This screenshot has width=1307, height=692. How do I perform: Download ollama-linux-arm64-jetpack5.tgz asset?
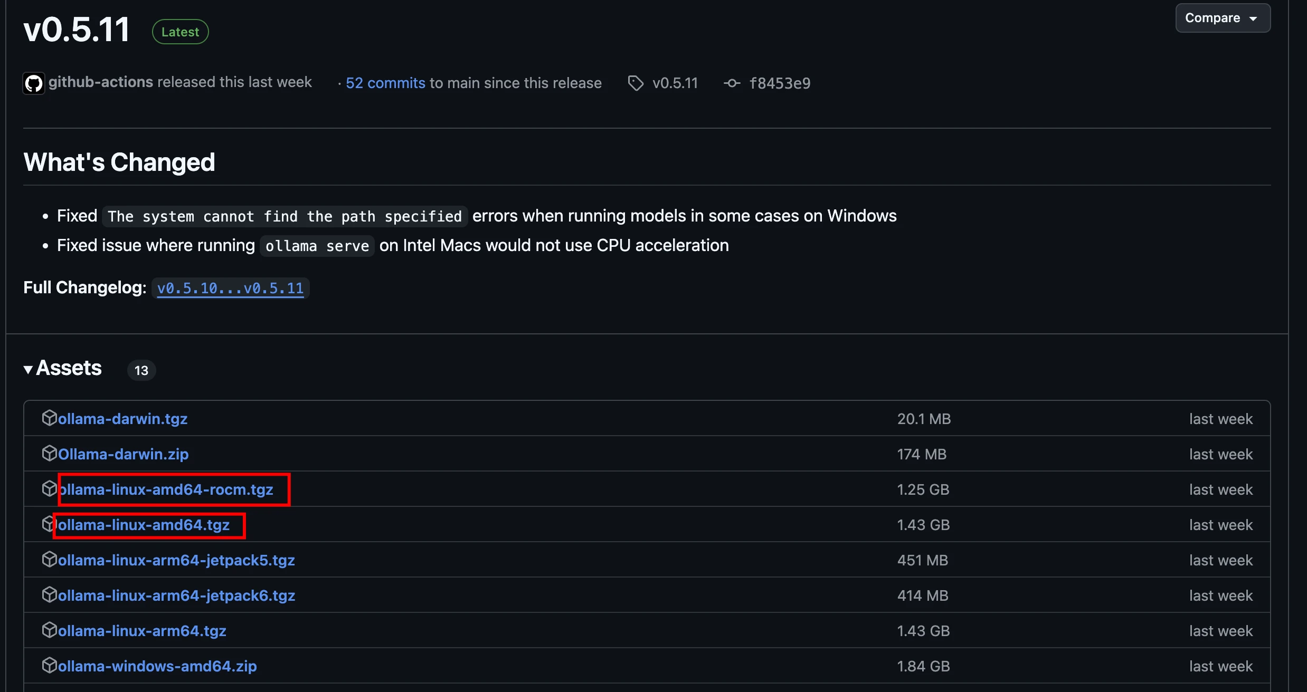pos(176,560)
